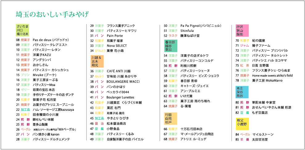The width and height of the screenshot is (305, 150).
Task: Click entry 54 洋菓子の店ダルトワ
Action: (x=186, y=56)
